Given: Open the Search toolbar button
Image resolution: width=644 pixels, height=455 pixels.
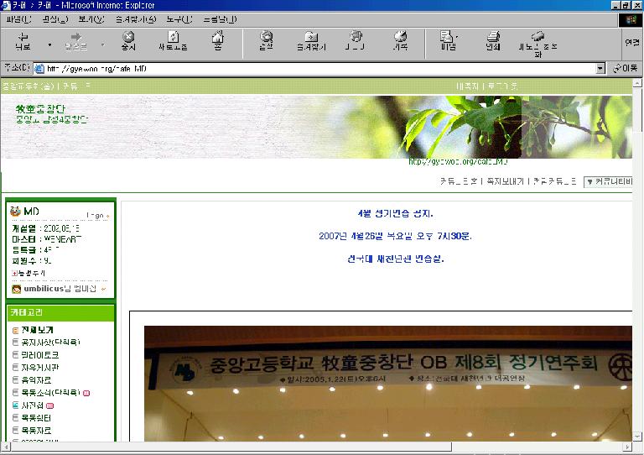Looking at the screenshot, I should coord(266,40).
